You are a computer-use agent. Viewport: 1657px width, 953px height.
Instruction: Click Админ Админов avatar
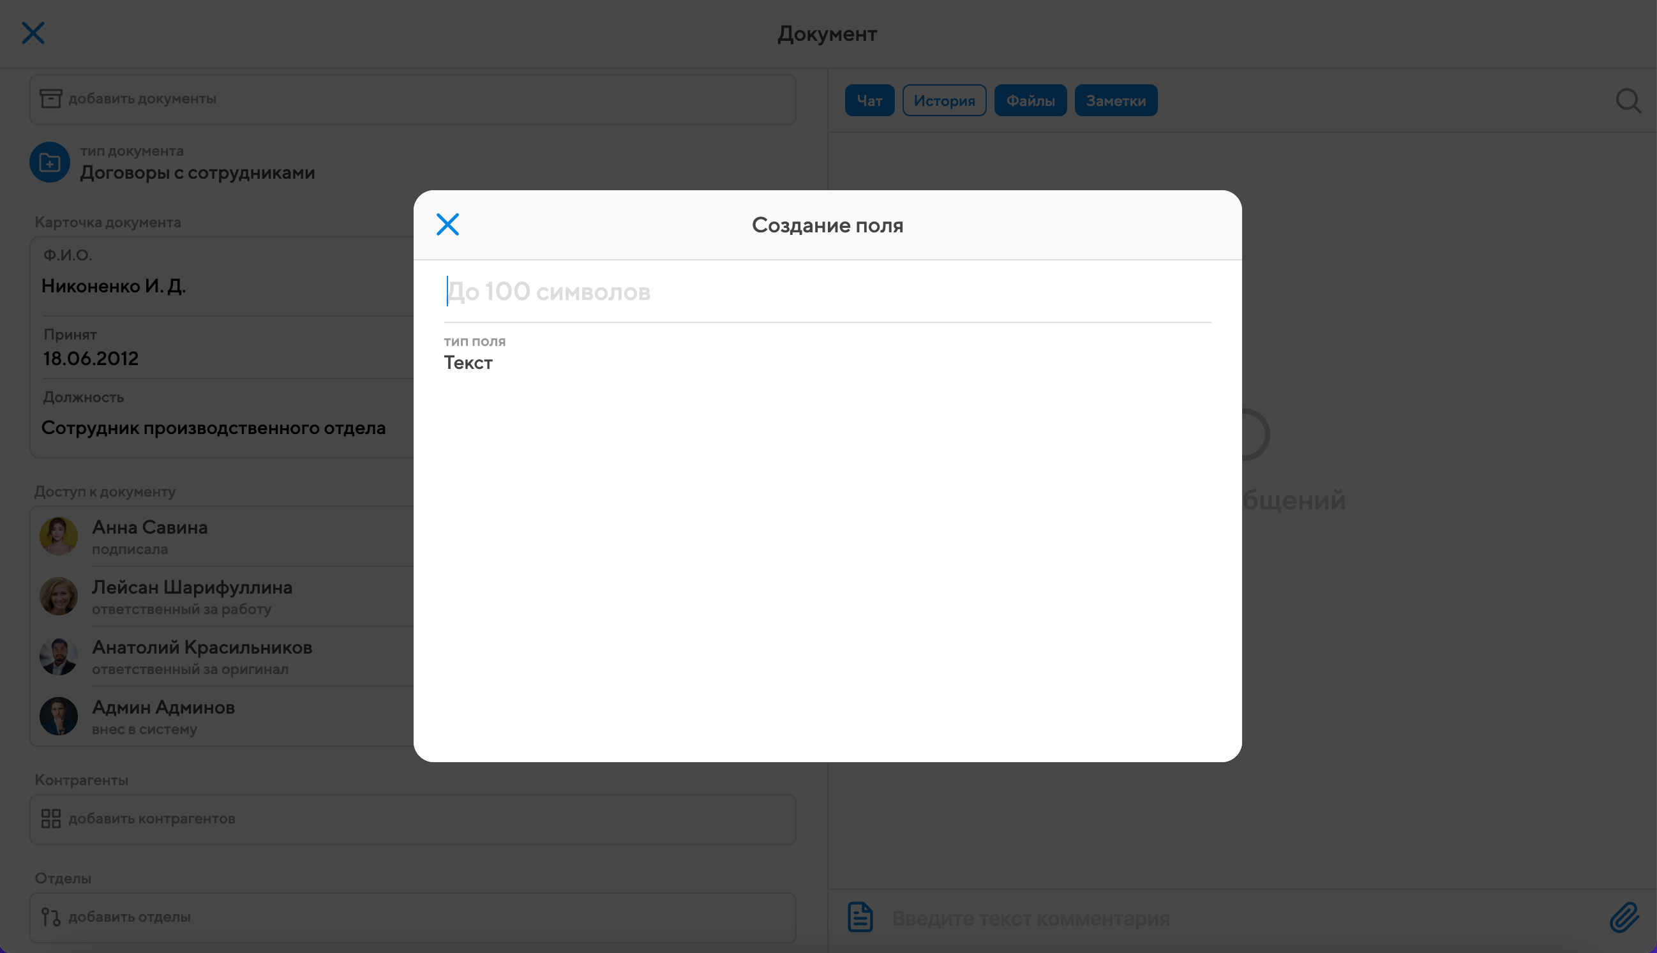pos(59,716)
